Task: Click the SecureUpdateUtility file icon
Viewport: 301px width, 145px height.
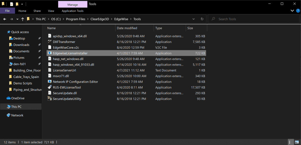Action: [50, 99]
